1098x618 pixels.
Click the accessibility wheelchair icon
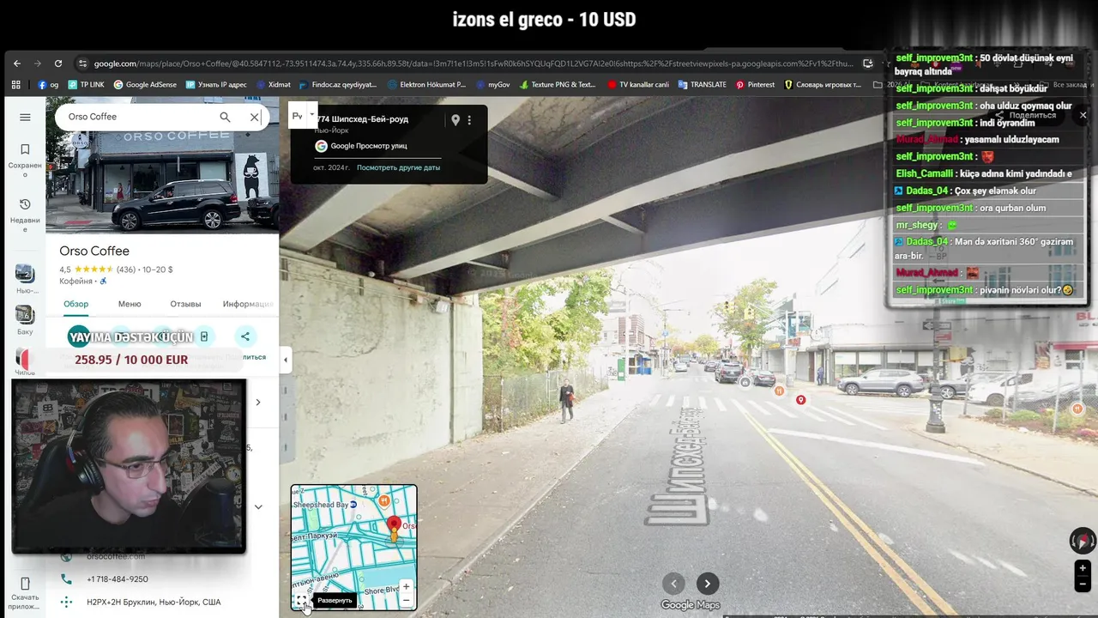103,281
